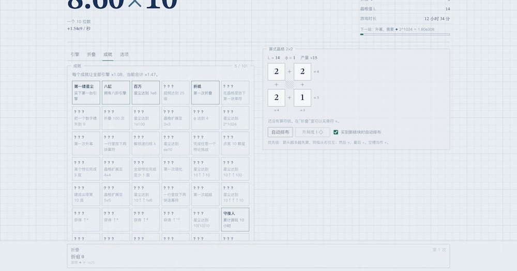Select the 折纸 achievement tile
This screenshot has height=271, width=517.
(x=205, y=93)
